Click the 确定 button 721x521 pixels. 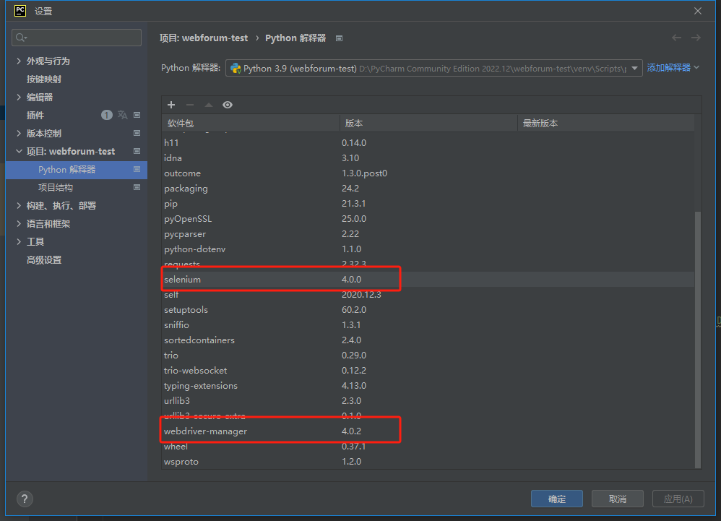[557, 499]
